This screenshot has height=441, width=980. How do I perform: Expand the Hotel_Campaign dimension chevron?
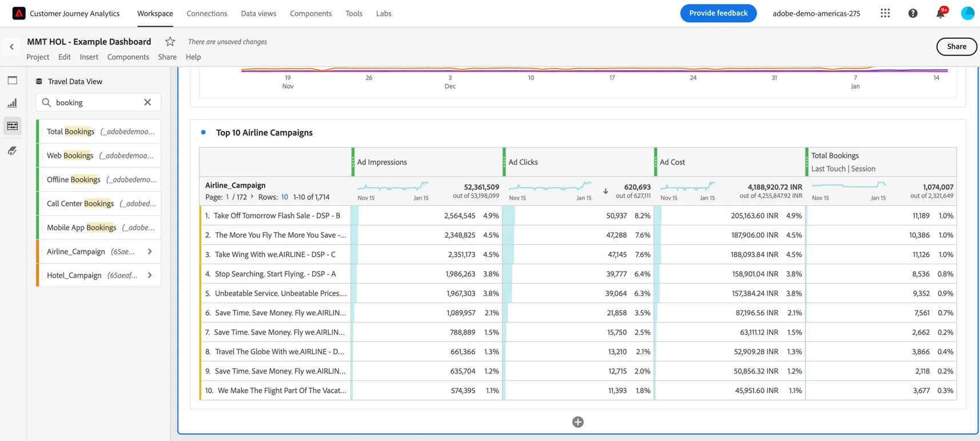click(x=150, y=275)
